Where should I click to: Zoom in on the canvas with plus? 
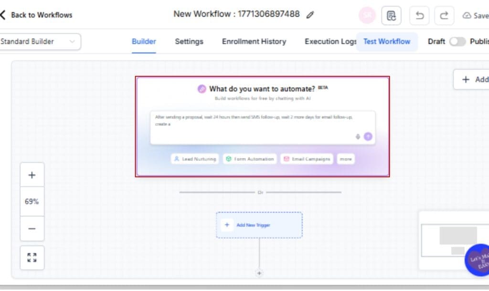point(32,175)
